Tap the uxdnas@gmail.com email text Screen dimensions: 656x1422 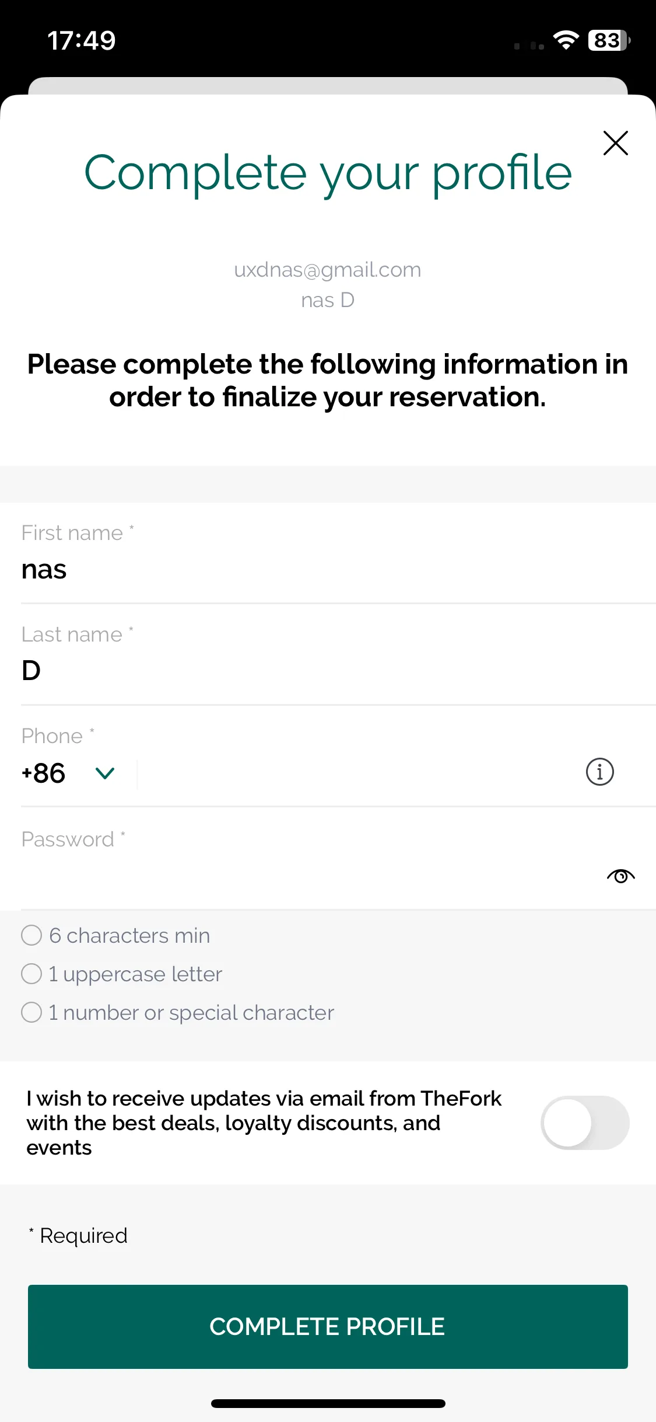[328, 270]
